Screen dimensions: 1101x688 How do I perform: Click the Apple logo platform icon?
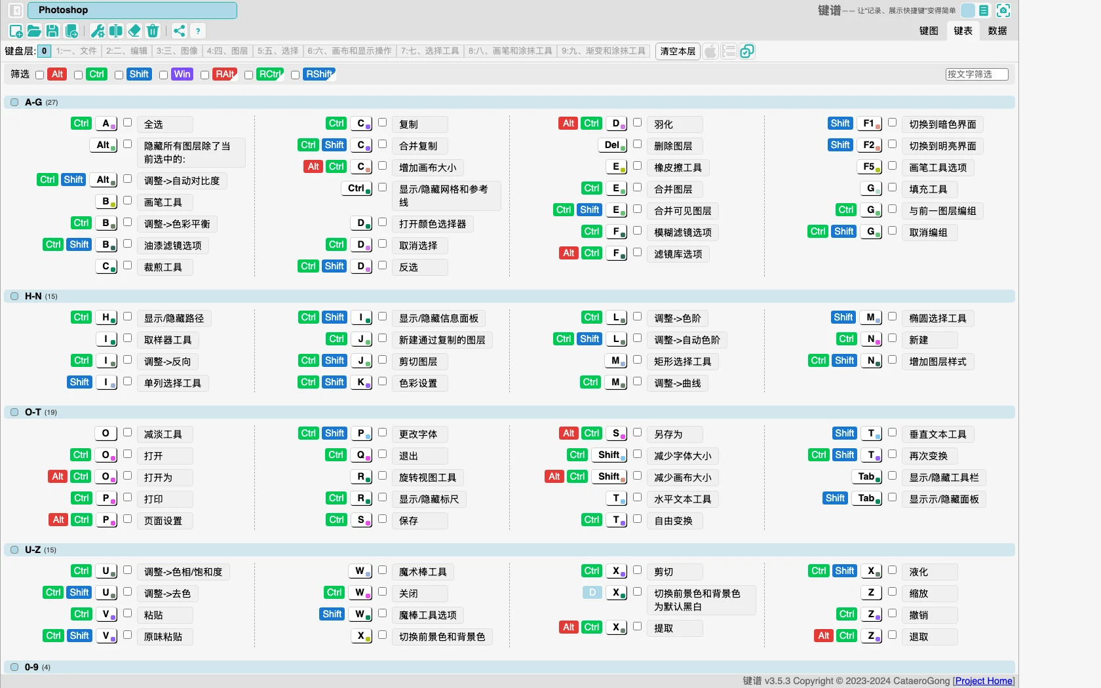pos(710,51)
